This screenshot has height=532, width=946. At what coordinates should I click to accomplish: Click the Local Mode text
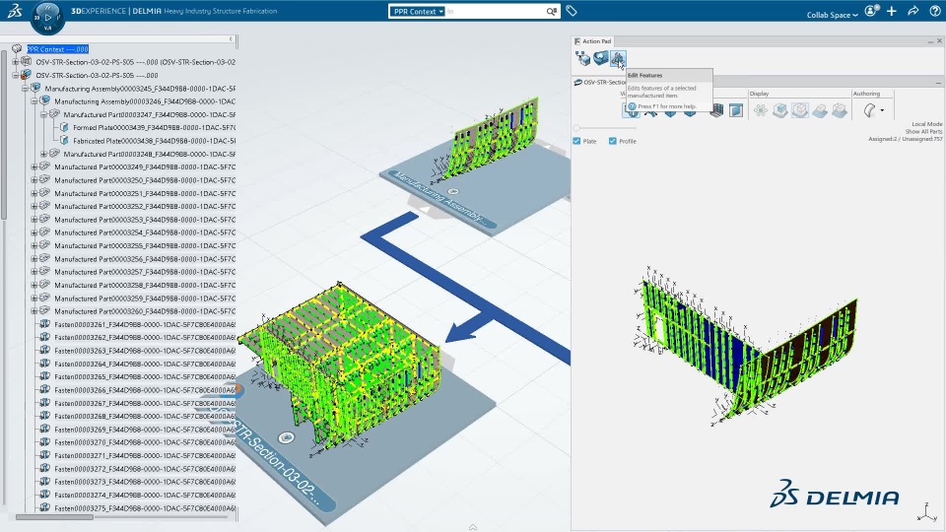click(926, 124)
